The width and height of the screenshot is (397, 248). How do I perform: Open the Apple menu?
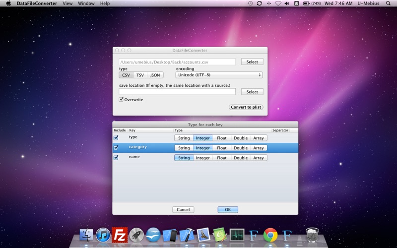8,3
